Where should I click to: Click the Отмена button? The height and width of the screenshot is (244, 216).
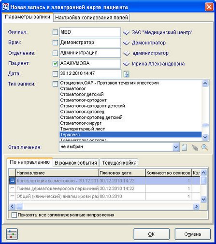point(193,234)
